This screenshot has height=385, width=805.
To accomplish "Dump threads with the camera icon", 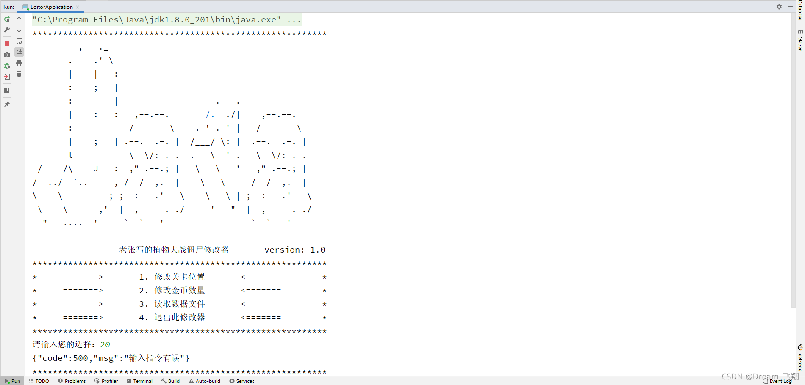I will tap(7, 55).
